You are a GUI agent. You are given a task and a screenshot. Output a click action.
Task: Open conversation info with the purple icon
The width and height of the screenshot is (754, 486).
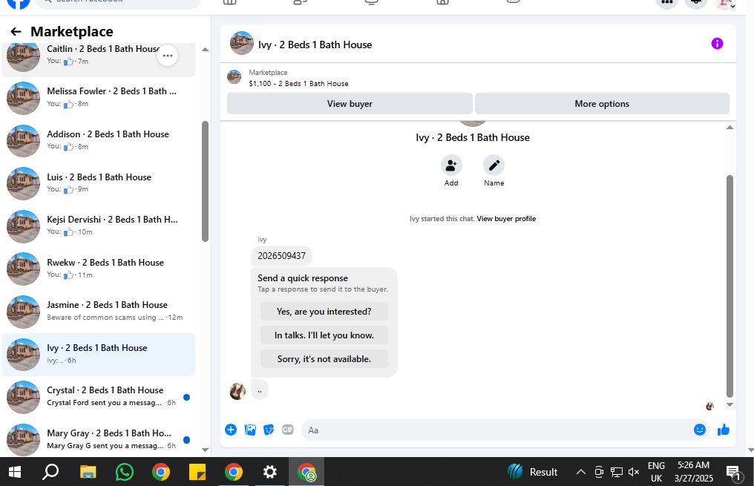coord(717,44)
